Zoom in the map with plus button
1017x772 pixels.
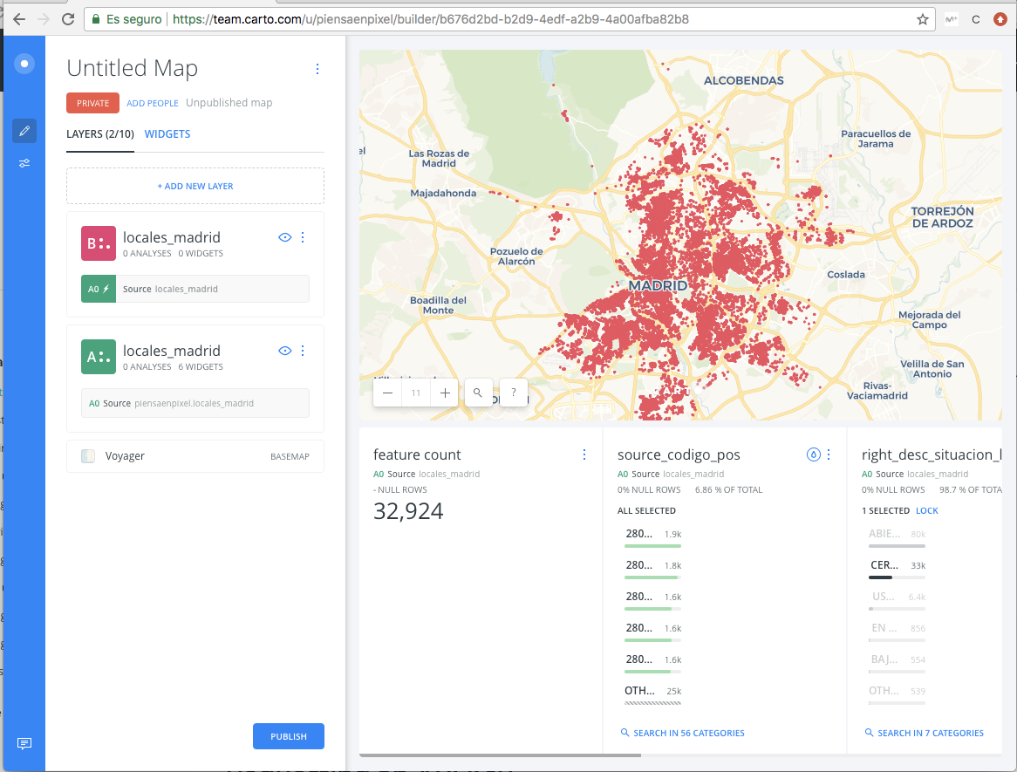(x=445, y=393)
